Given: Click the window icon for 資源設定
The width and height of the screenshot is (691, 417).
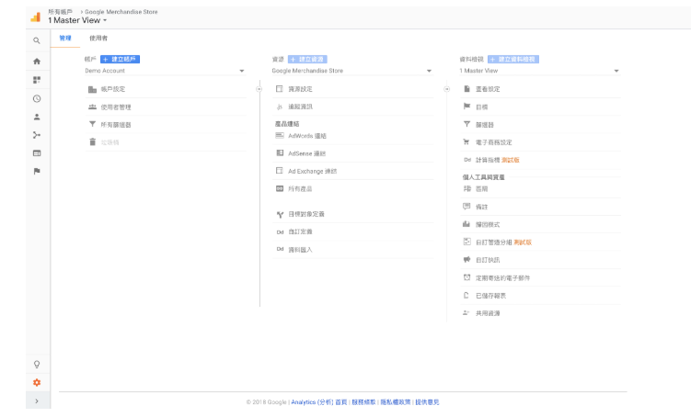Looking at the screenshot, I should [x=280, y=89].
